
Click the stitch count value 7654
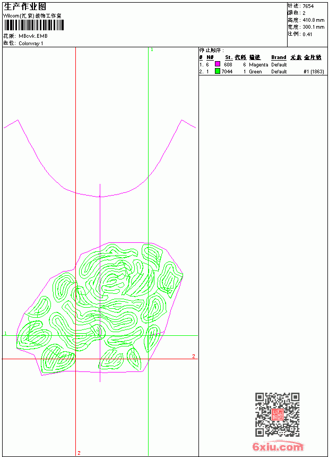pyautogui.click(x=308, y=6)
